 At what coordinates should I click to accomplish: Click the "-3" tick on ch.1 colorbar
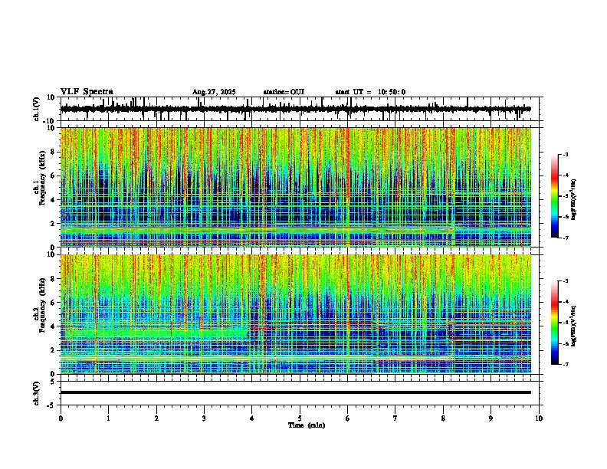click(566, 154)
